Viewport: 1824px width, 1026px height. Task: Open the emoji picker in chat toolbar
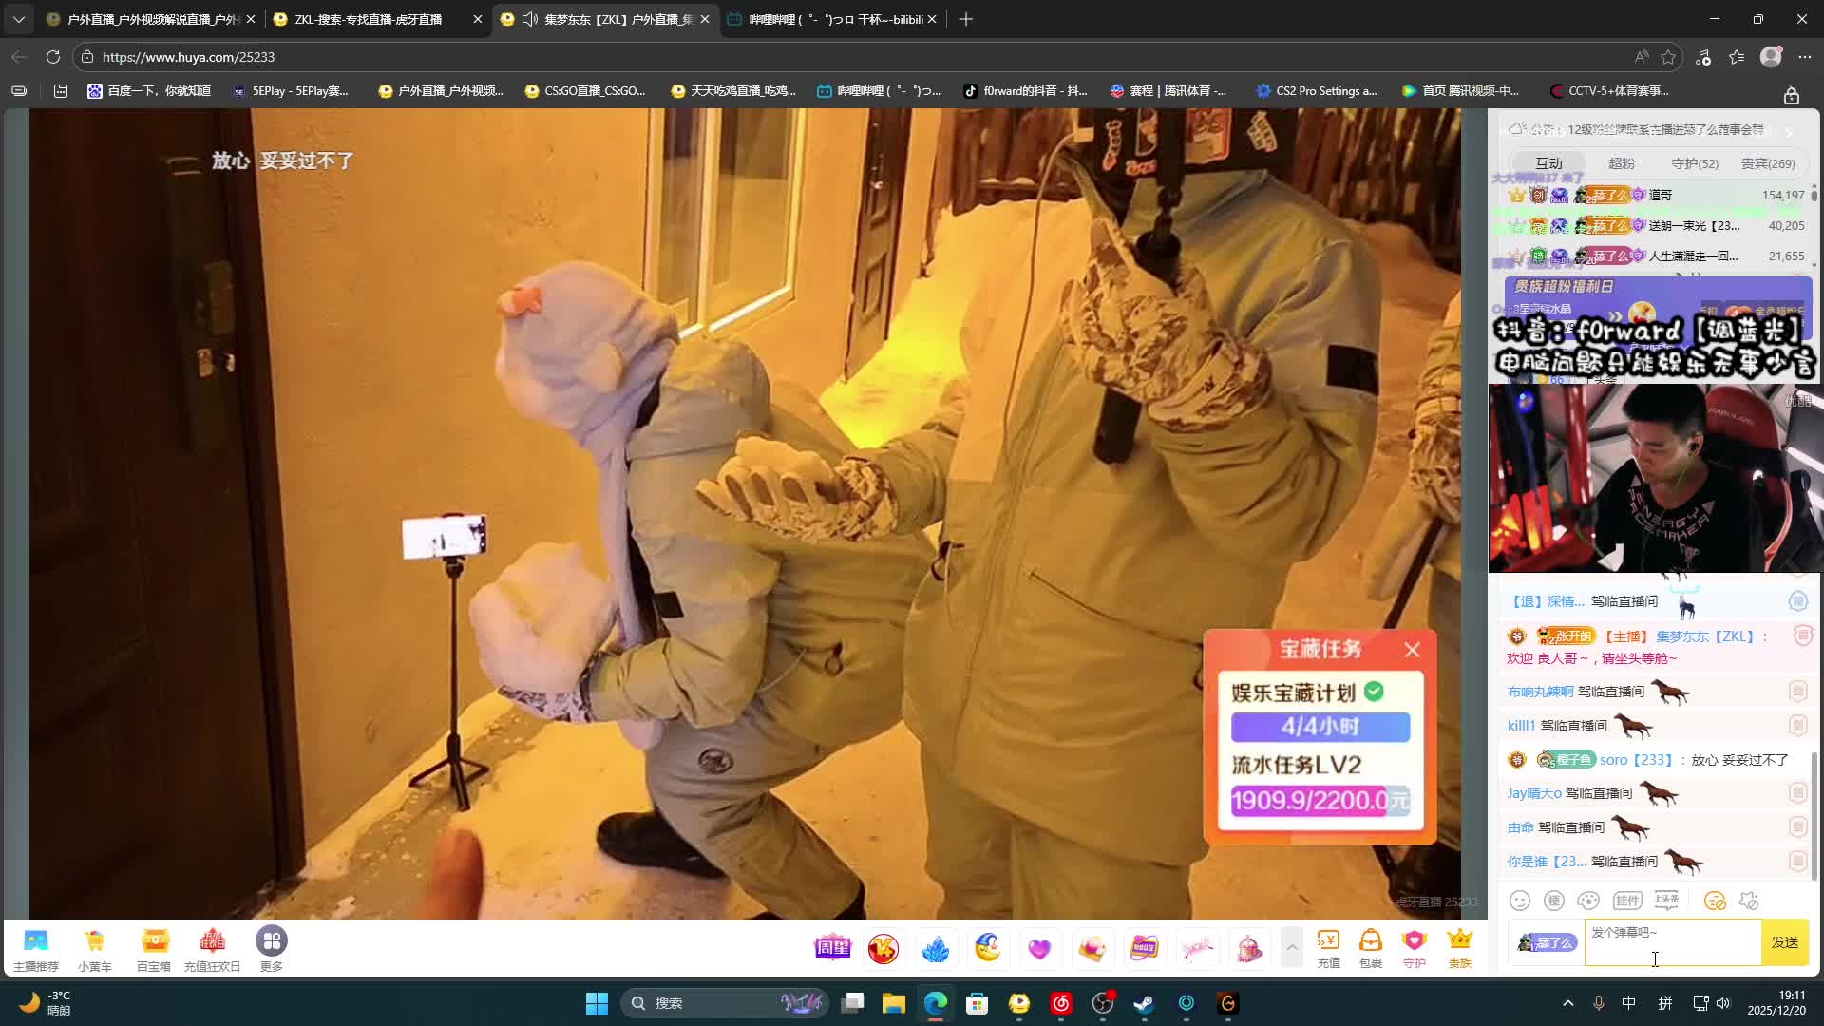click(x=1520, y=901)
